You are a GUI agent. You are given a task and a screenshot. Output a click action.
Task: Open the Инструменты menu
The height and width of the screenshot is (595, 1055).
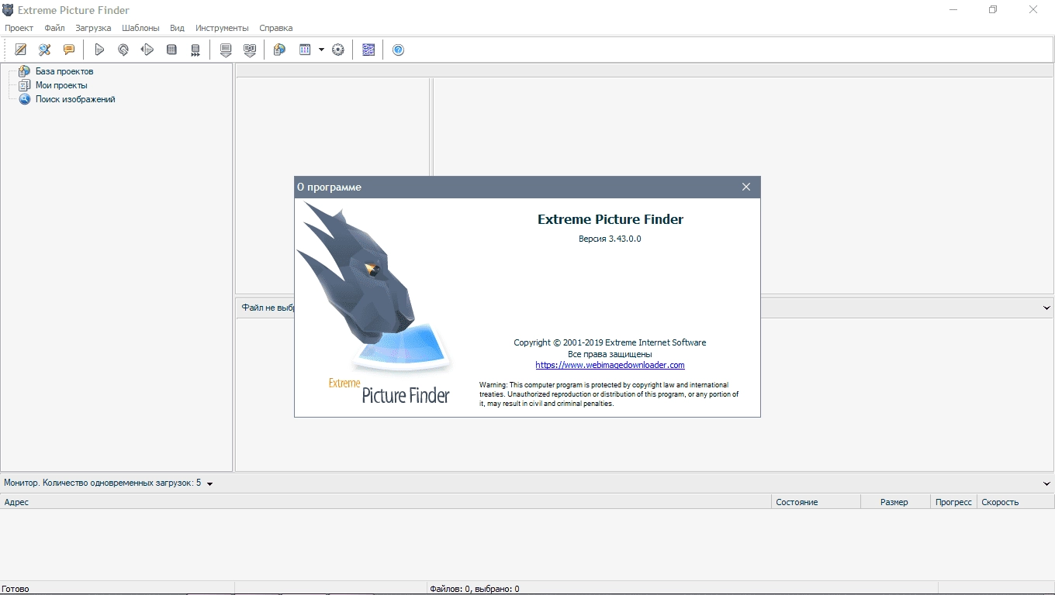click(x=222, y=28)
